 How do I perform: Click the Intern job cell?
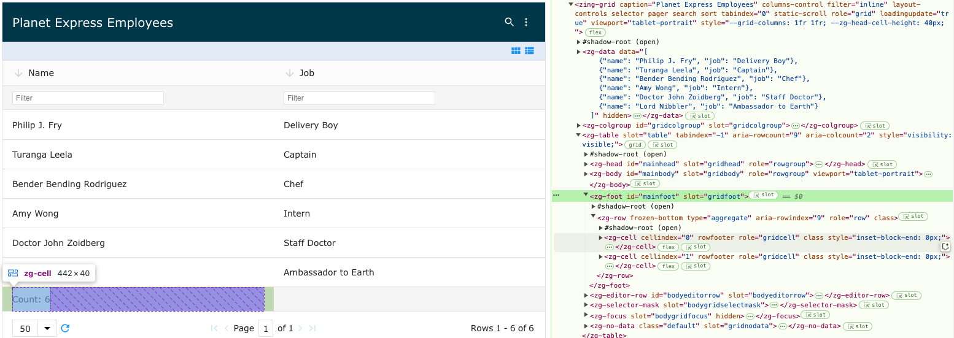point(409,213)
